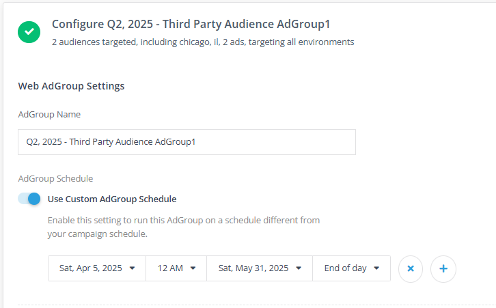Click the Configure Q2, 2025 section title
The width and height of the screenshot is (496, 308).
click(x=191, y=25)
